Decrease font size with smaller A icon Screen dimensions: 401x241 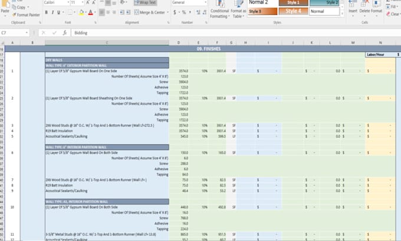coord(94,2)
